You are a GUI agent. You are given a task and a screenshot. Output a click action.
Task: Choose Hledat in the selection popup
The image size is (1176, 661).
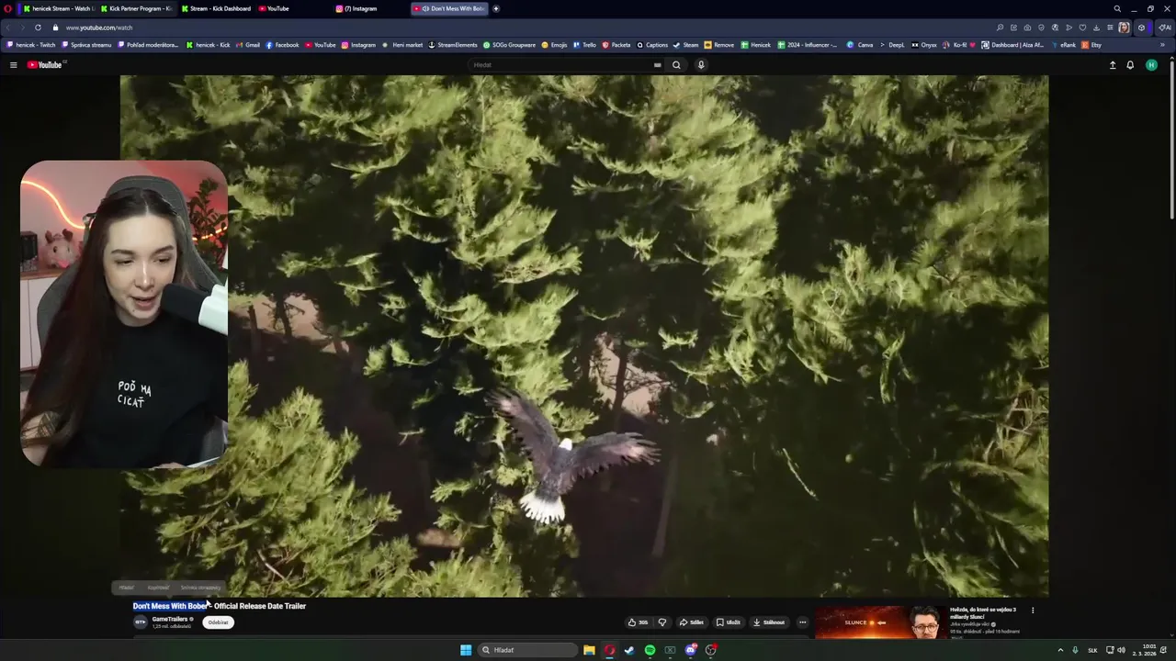[x=126, y=588]
